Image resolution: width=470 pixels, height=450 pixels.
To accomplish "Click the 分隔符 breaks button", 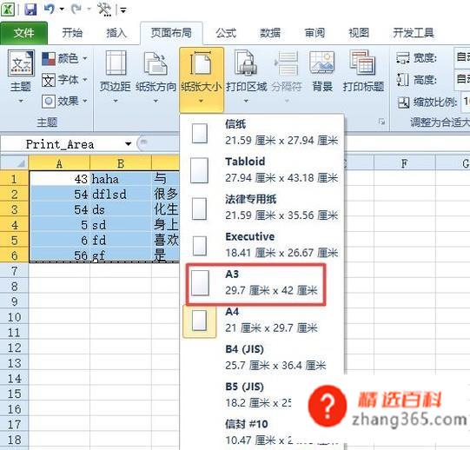I will click(x=287, y=77).
